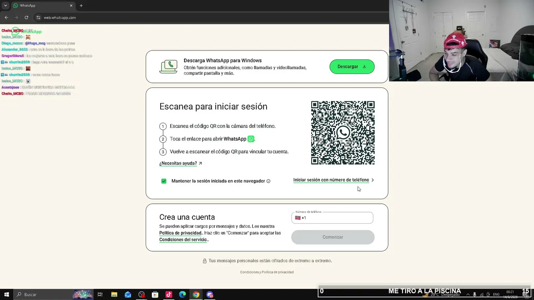Image resolution: width=534 pixels, height=300 pixels.
Task: Show hidden system tray icons
Action: click(468, 295)
